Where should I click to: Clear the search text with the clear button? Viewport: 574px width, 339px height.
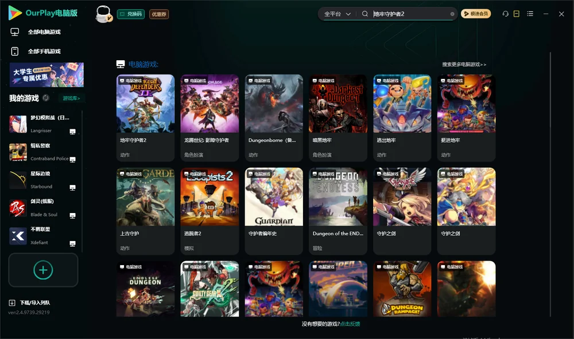coord(452,14)
